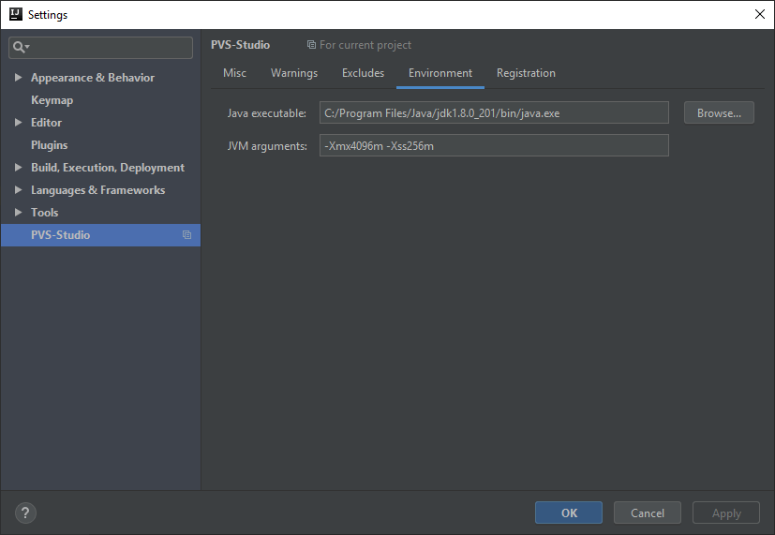
Task: Focus the settings search box
Action: pyautogui.click(x=108, y=47)
